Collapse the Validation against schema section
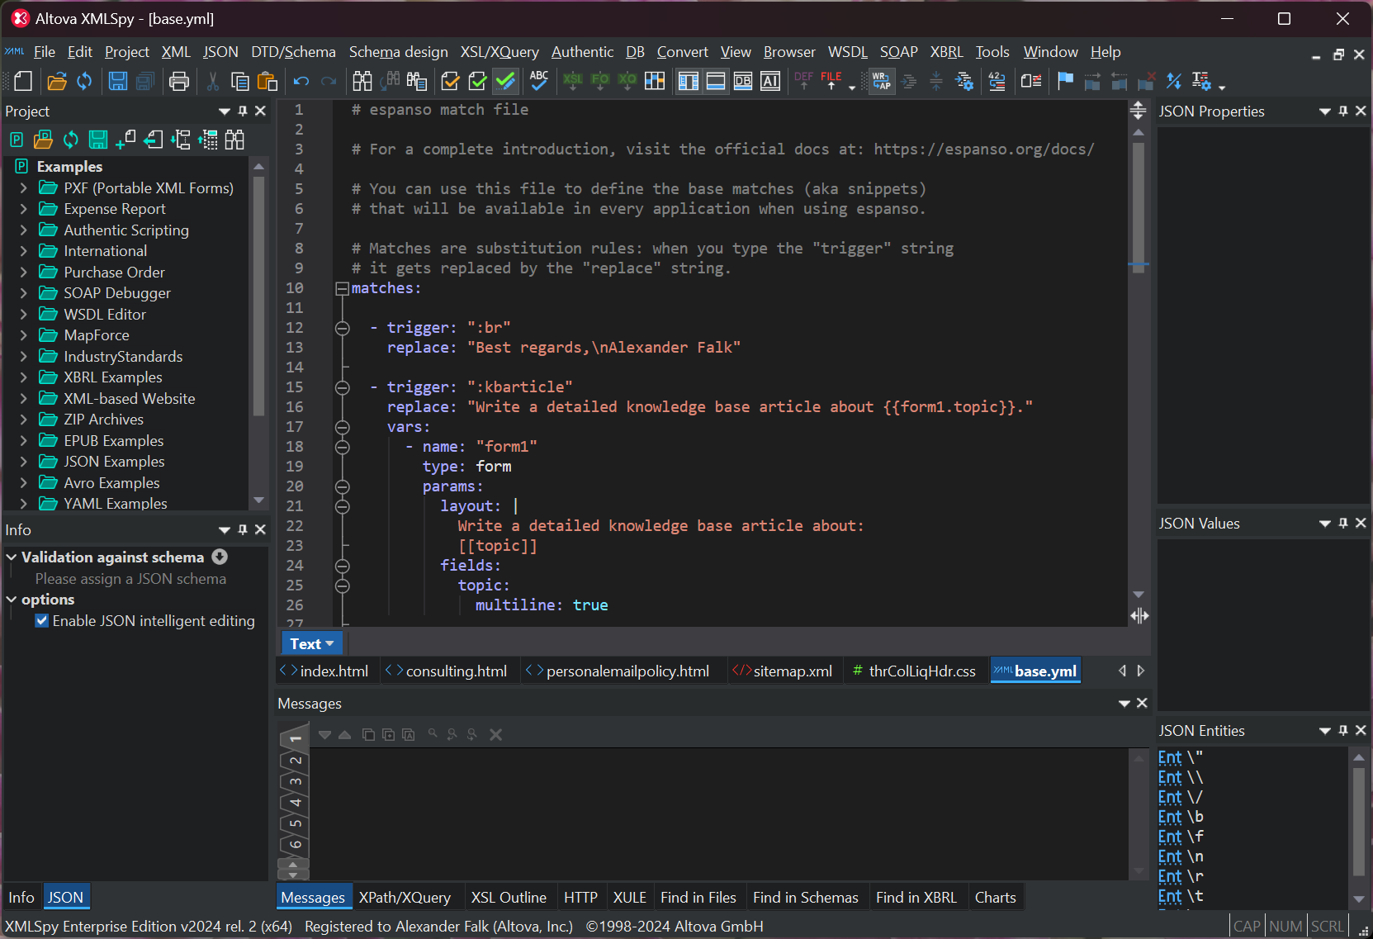 click(x=12, y=557)
